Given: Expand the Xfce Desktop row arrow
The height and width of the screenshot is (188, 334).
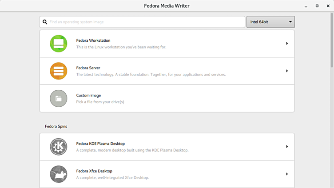Looking at the screenshot, I should click(287, 174).
